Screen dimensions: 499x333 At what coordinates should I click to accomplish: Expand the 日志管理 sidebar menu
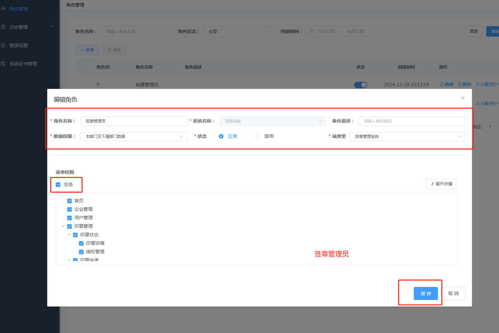click(51, 27)
